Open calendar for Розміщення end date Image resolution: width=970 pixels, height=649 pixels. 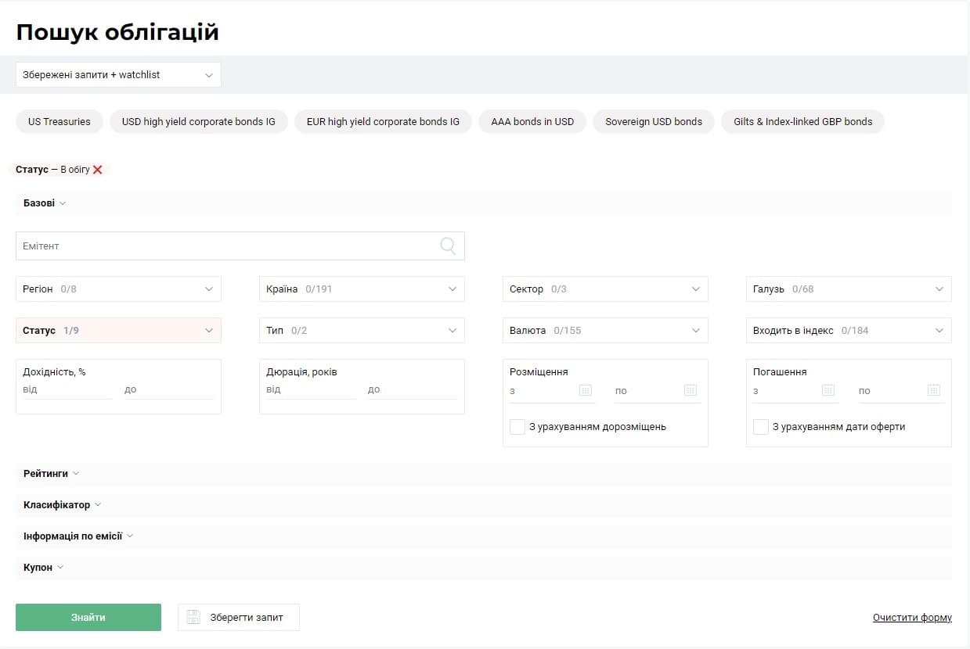[x=690, y=390]
